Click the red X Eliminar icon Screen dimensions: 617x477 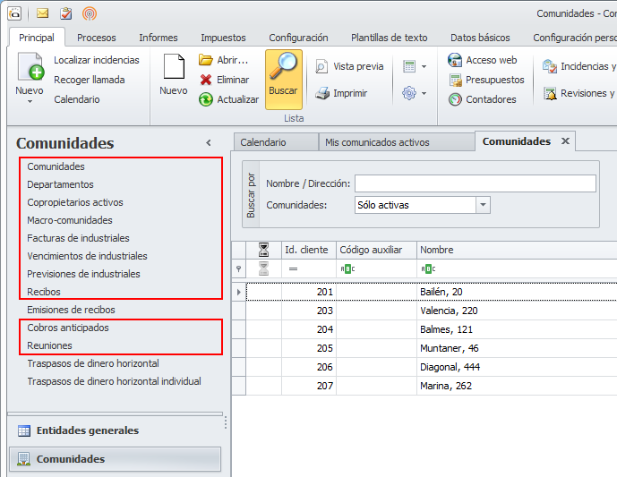(x=206, y=80)
